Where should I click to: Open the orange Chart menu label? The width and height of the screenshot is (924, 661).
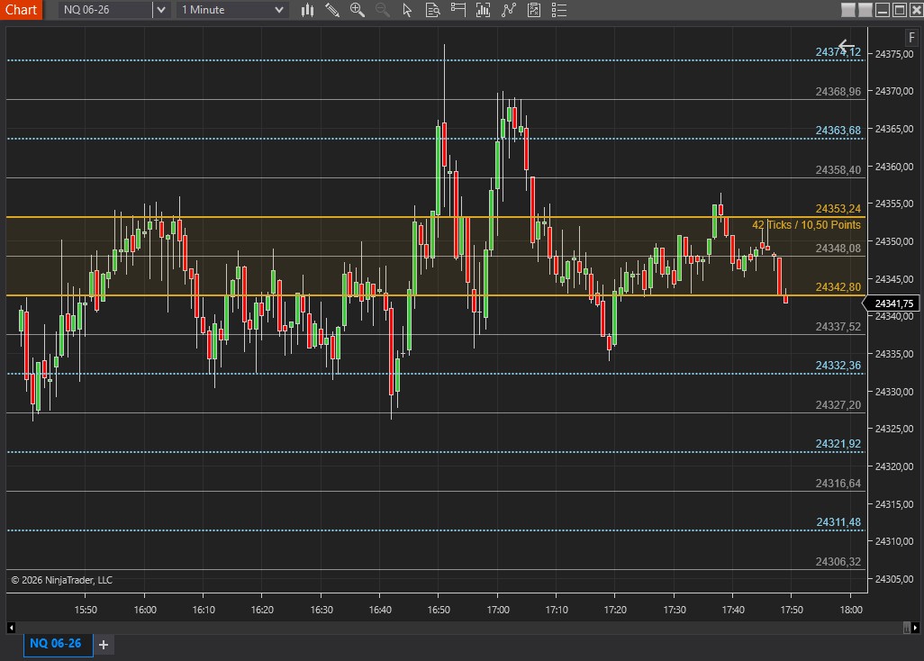(21, 10)
